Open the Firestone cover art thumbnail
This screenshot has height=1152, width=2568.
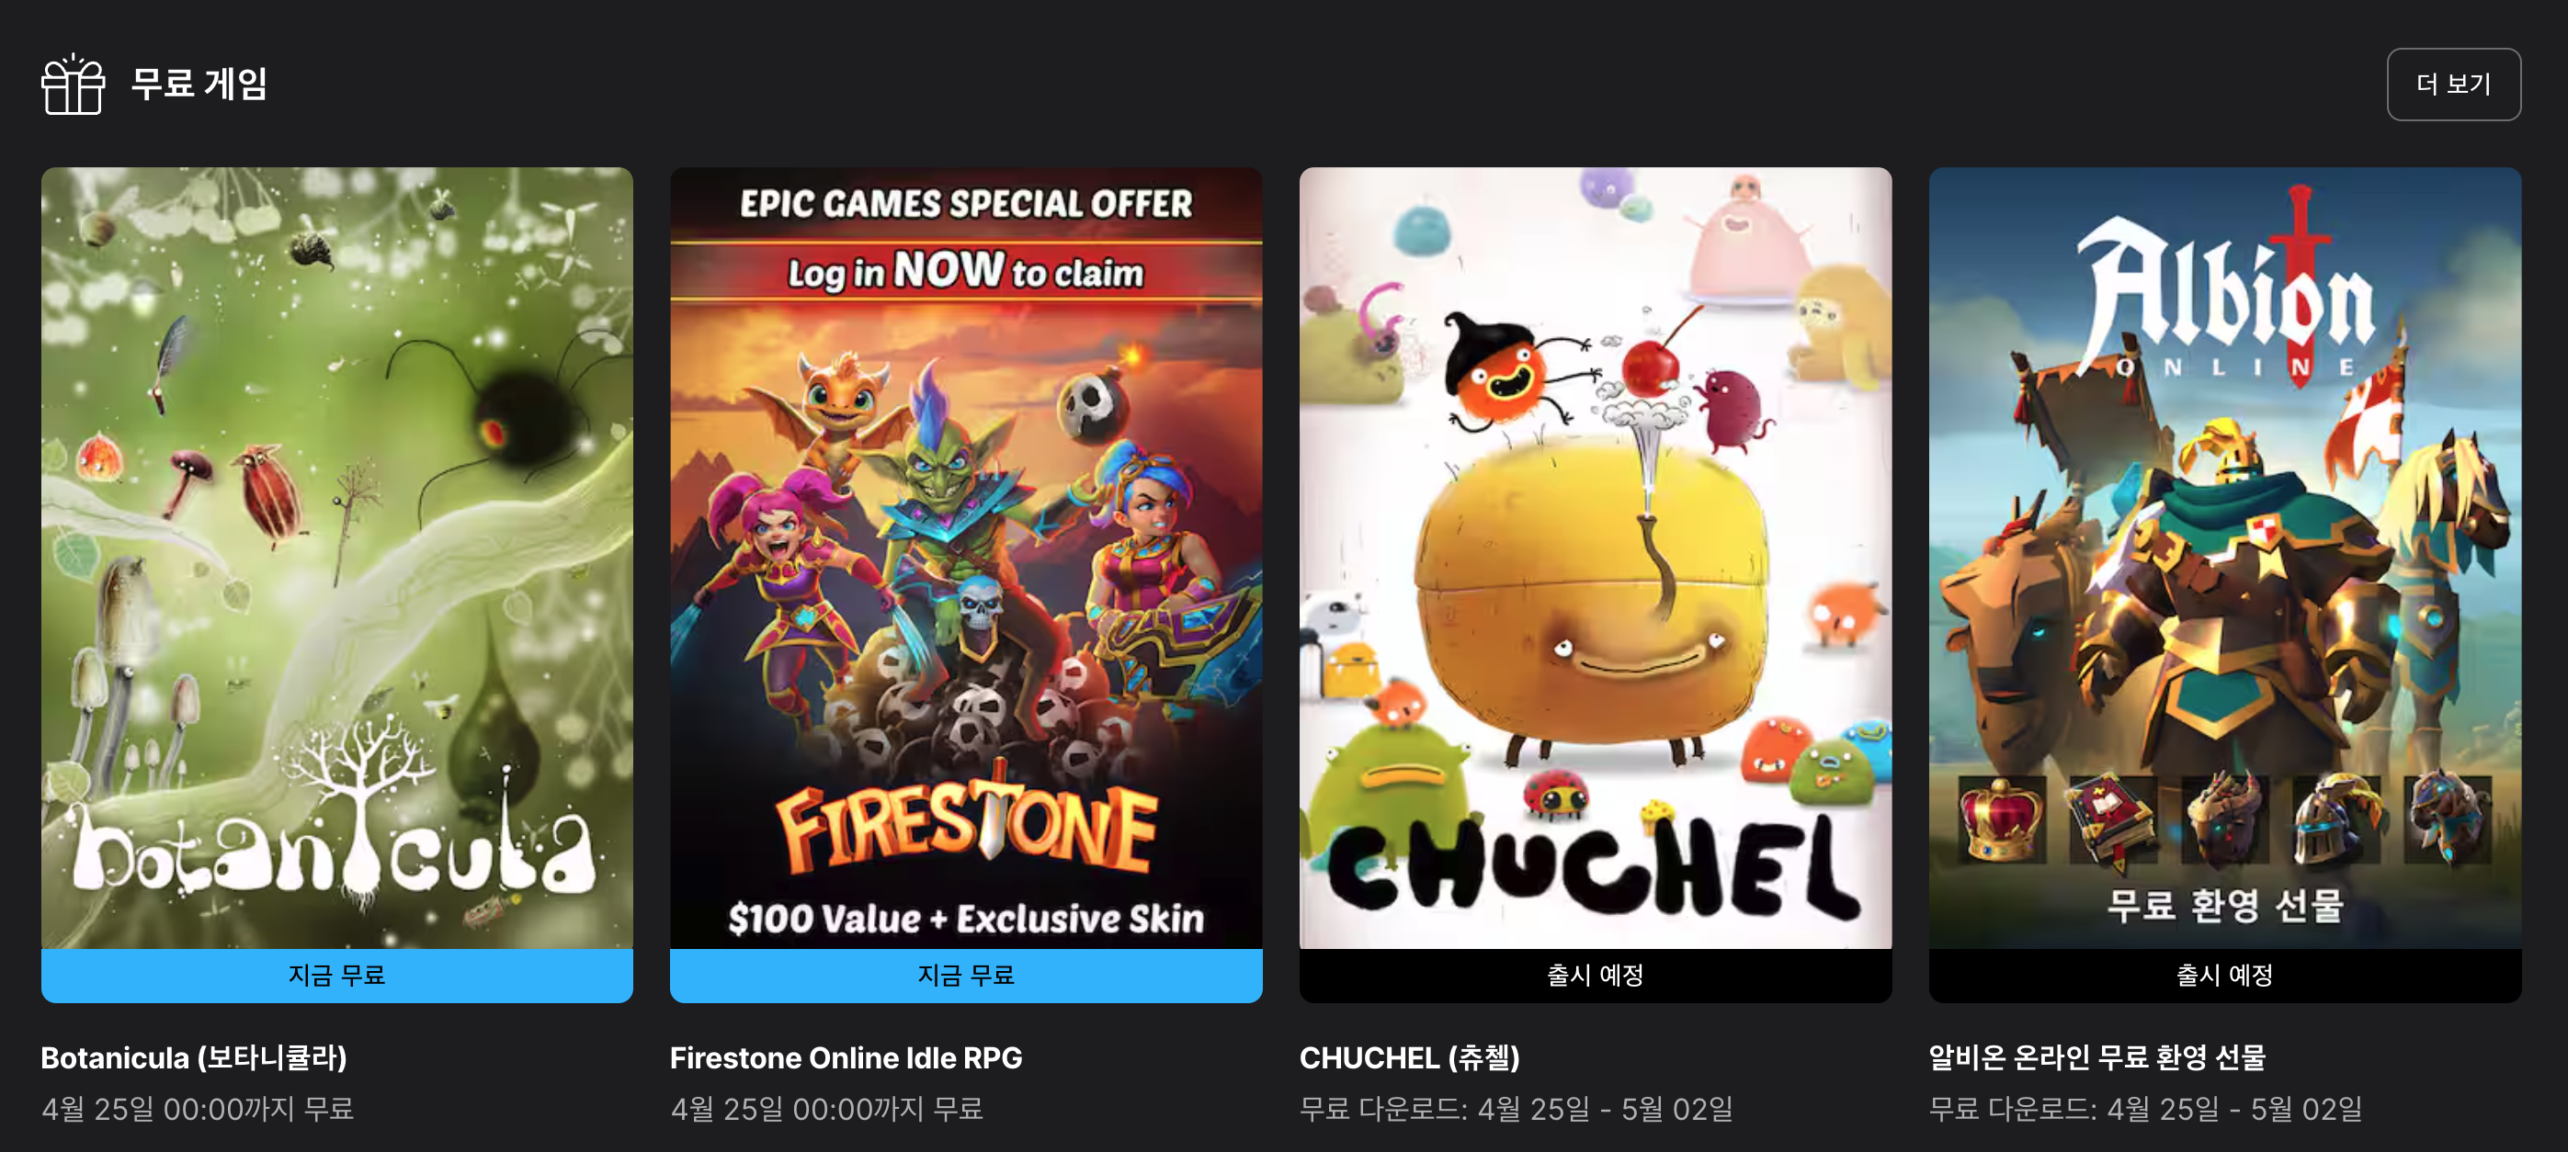966,558
